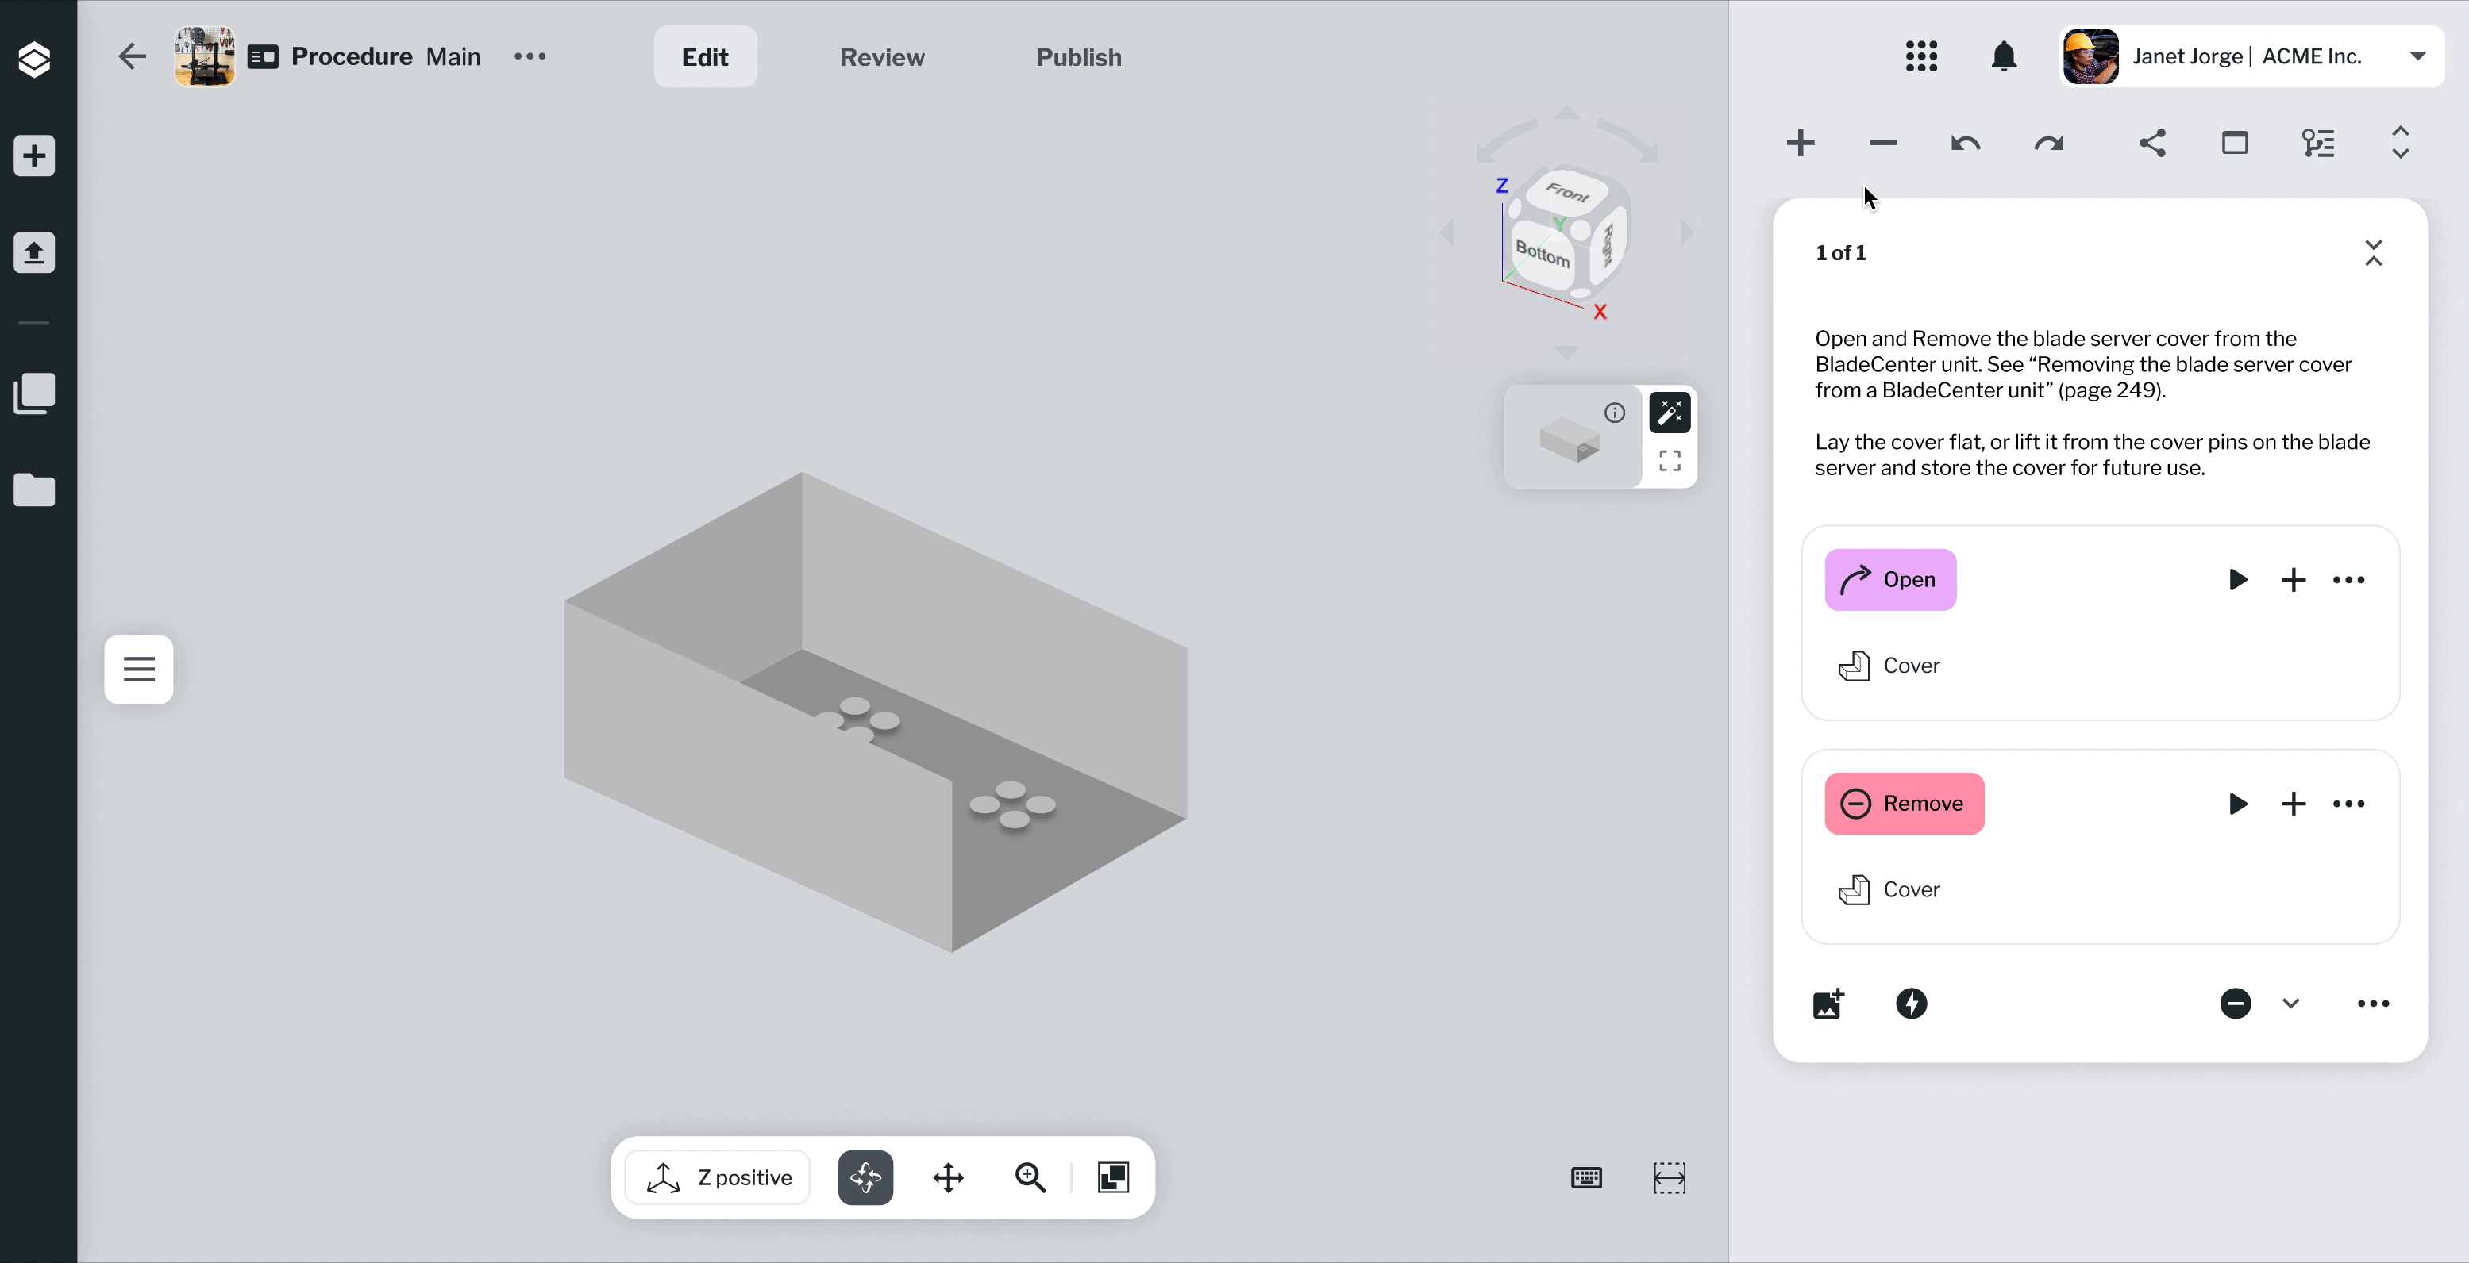Open Janet Jorge account dropdown

point(2417,56)
